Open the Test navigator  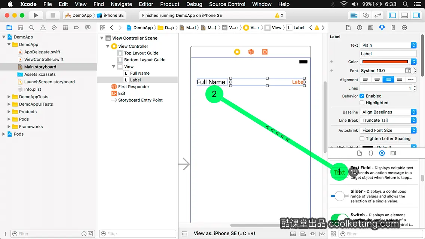pyautogui.click(x=54, y=28)
